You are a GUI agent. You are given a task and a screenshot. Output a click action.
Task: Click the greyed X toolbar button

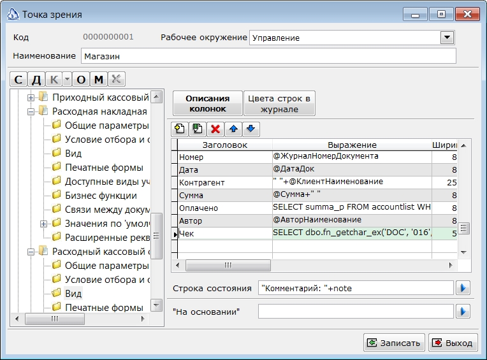pyautogui.click(x=117, y=80)
